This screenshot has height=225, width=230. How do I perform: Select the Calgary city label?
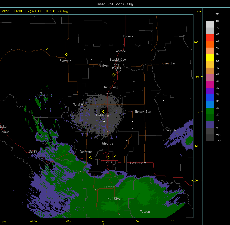pos(106,161)
